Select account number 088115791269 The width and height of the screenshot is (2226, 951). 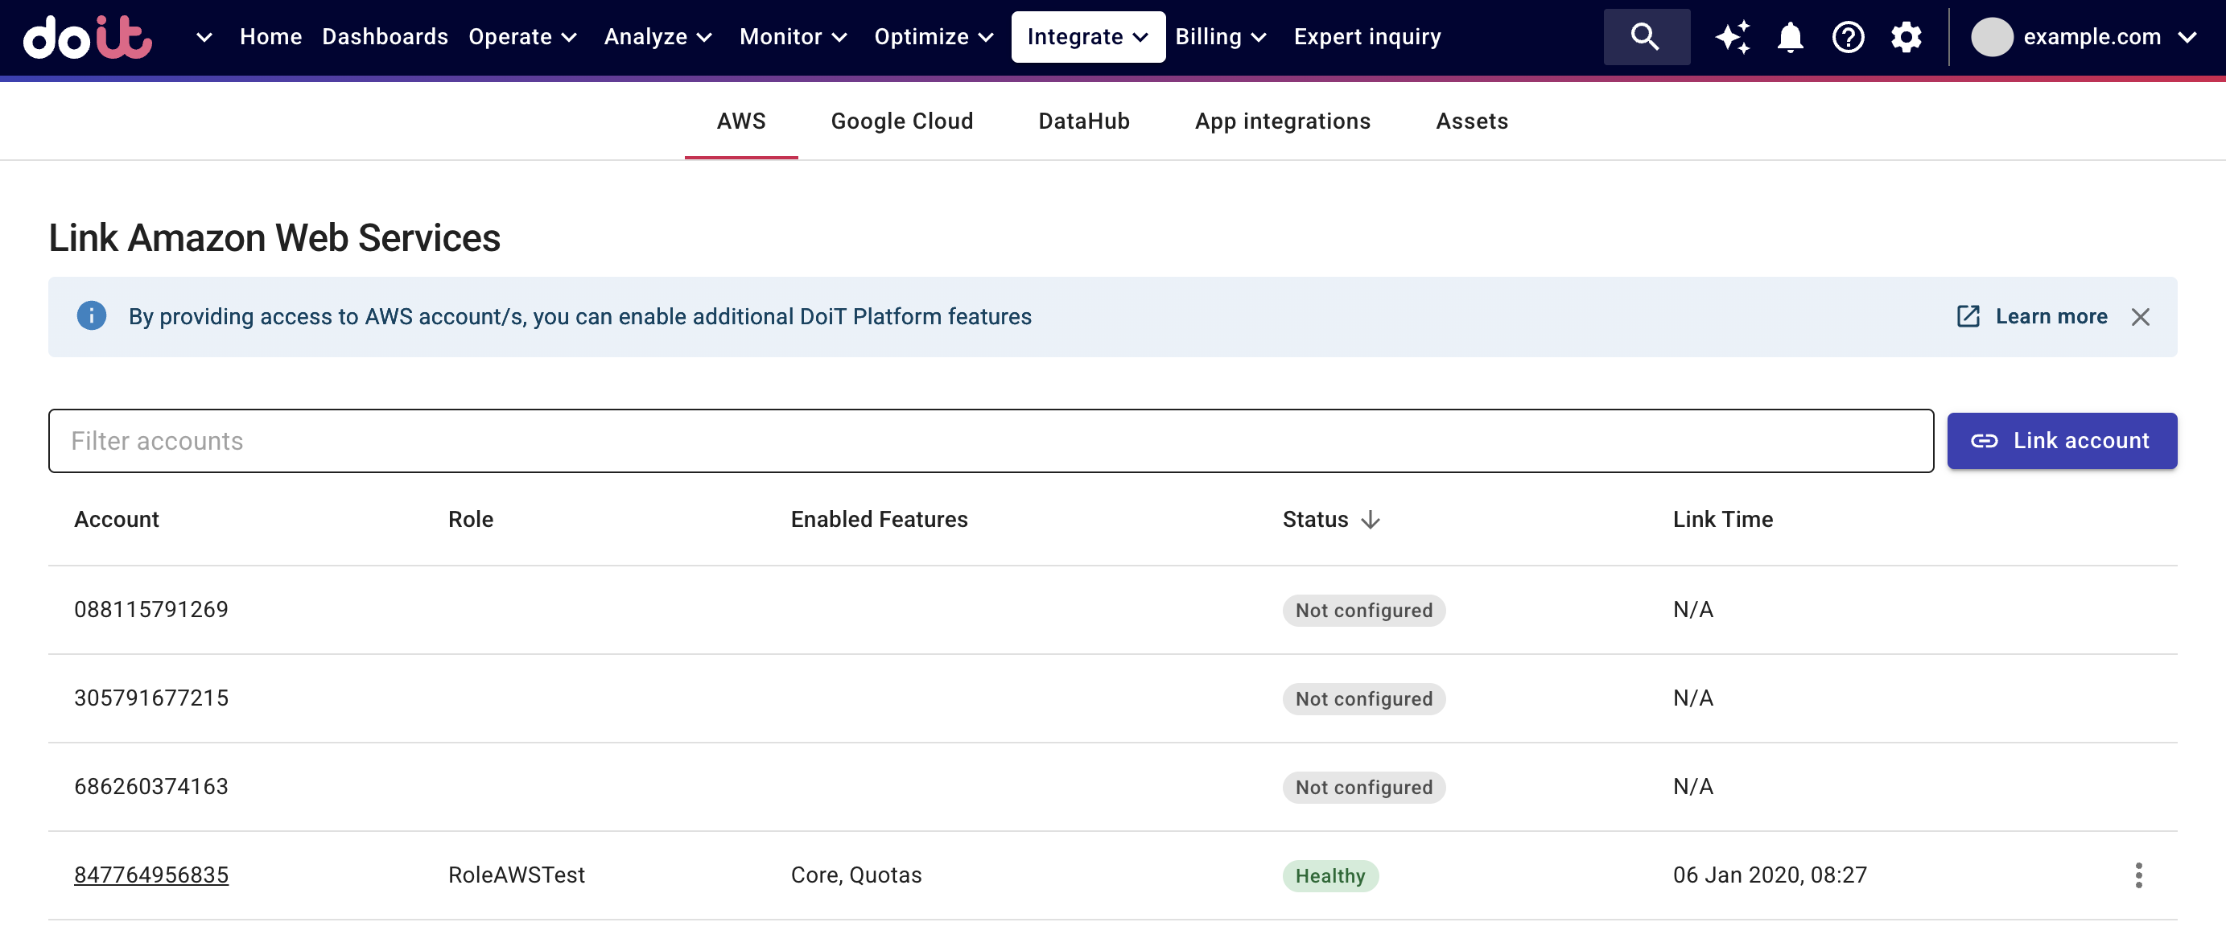point(151,610)
